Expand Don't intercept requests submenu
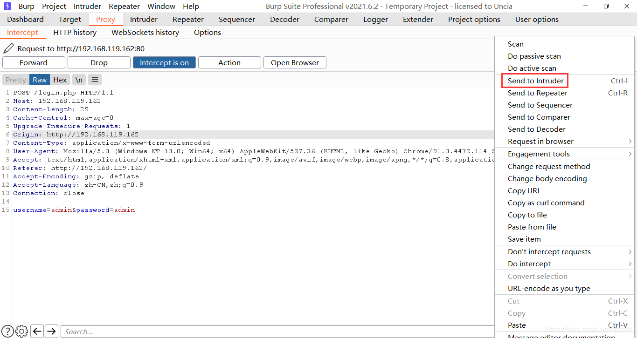This screenshot has height=338, width=637. 564,251
